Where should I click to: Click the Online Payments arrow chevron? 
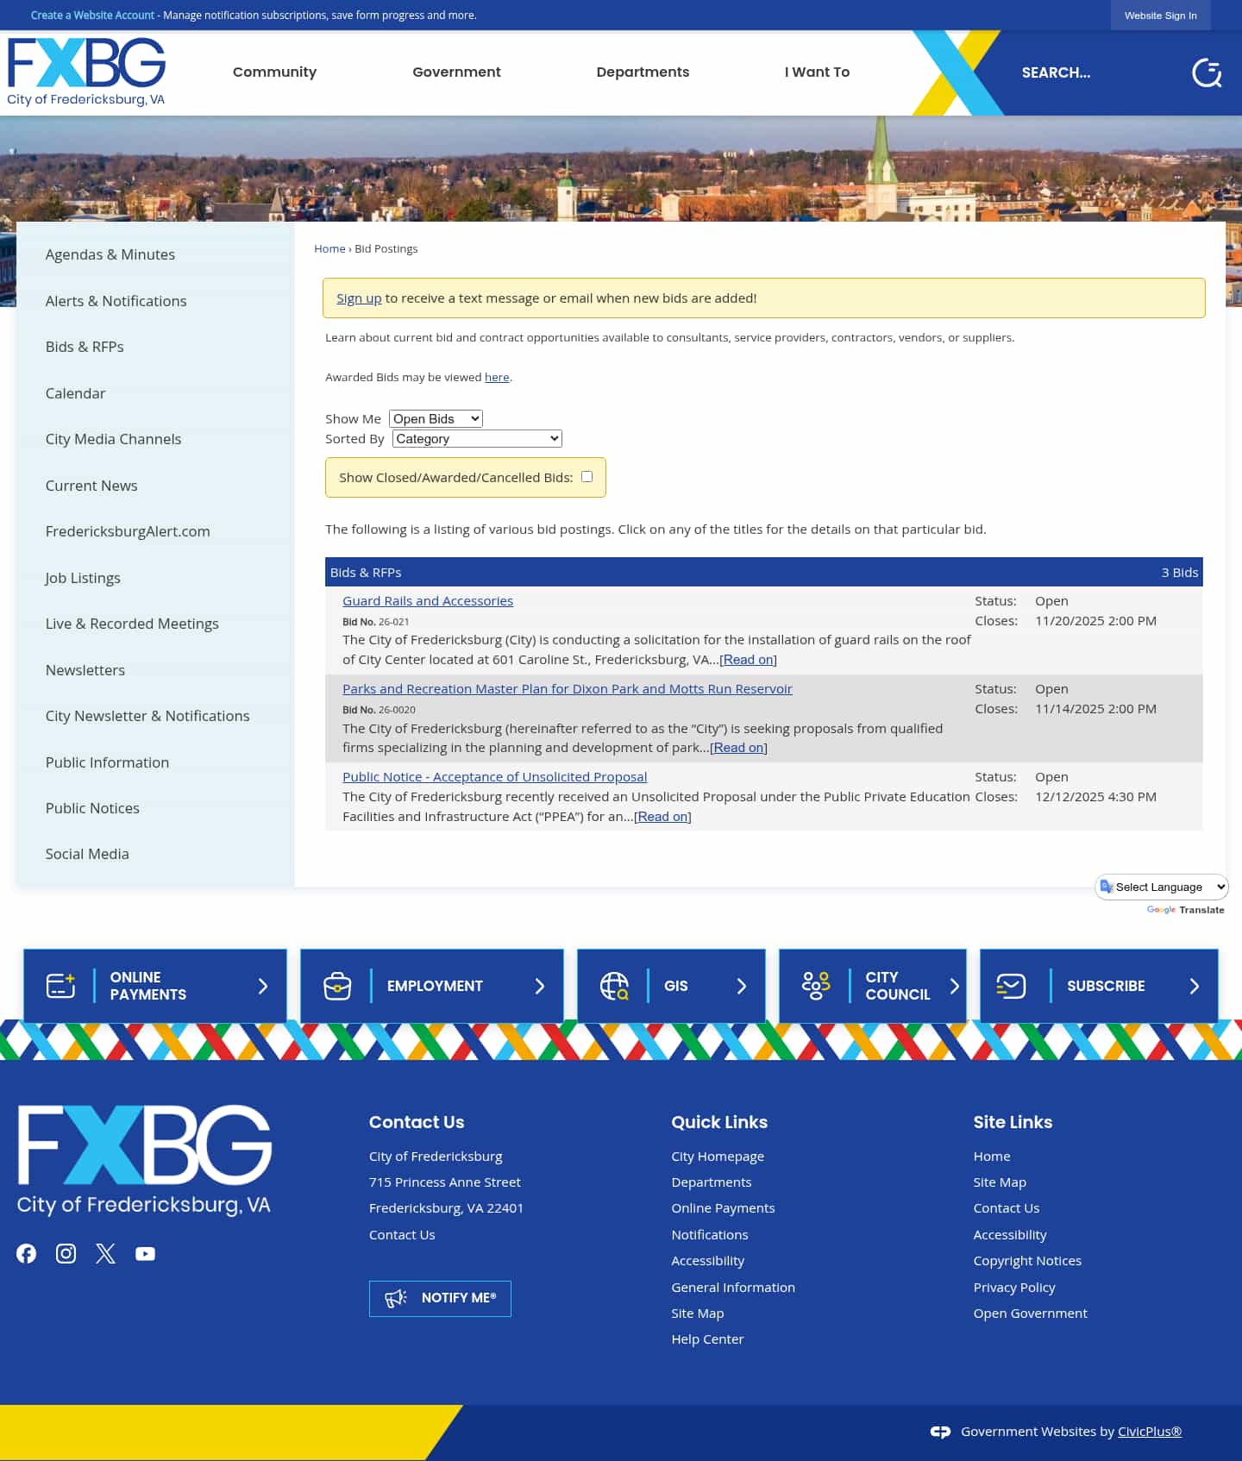click(x=263, y=986)
